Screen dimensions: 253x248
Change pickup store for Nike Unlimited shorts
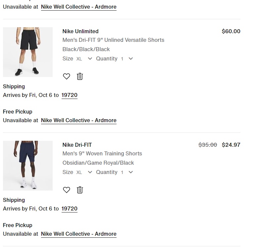point(78,121)
